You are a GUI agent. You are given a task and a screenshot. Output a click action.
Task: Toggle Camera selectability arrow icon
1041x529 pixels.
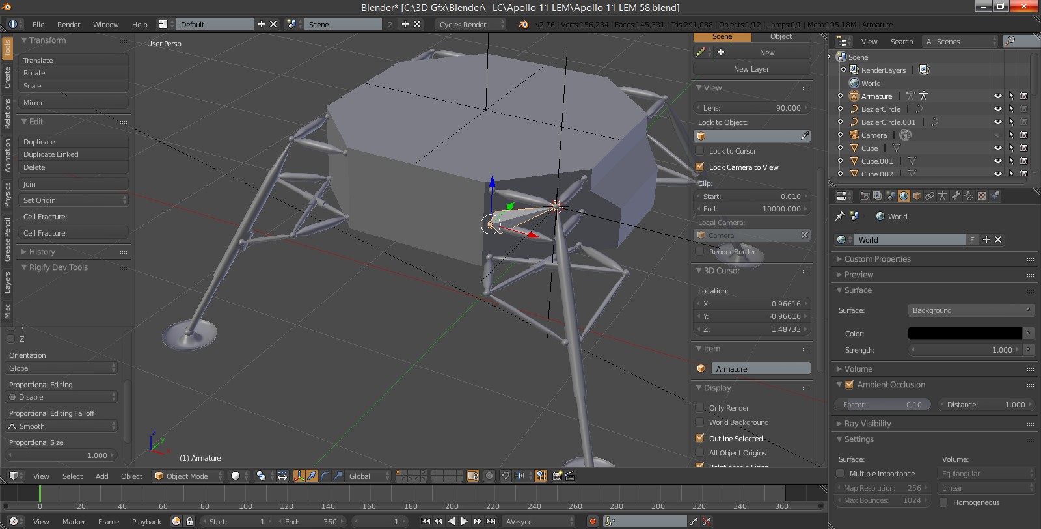1011,135
